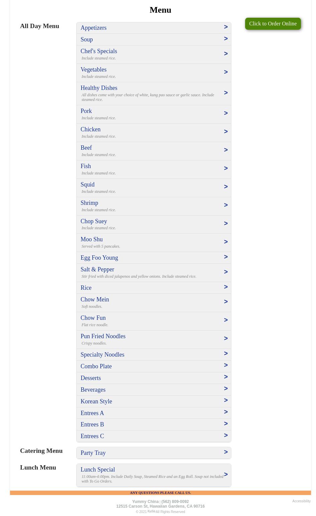Open the Party Tray catering section

coord(93,453)
